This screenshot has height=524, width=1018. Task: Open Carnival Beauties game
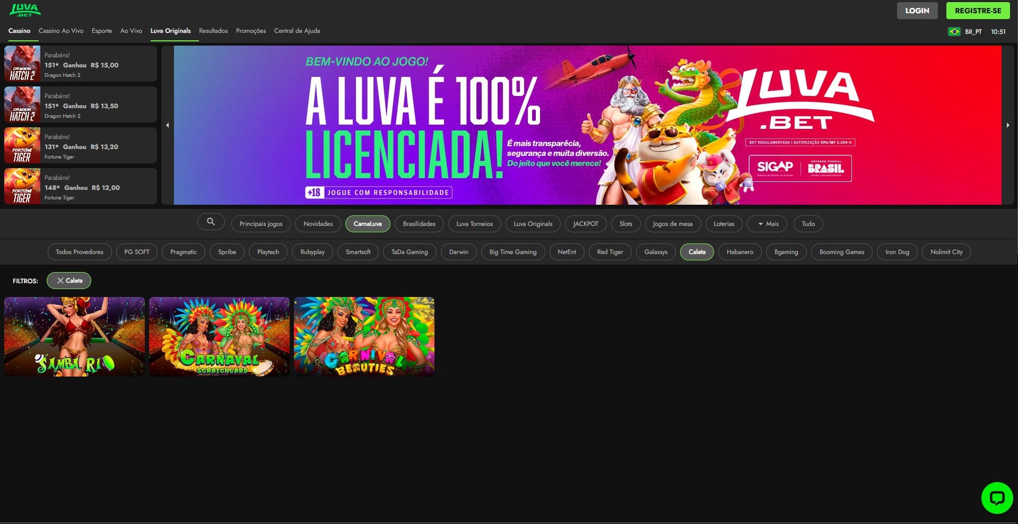[x=364, y=337]
